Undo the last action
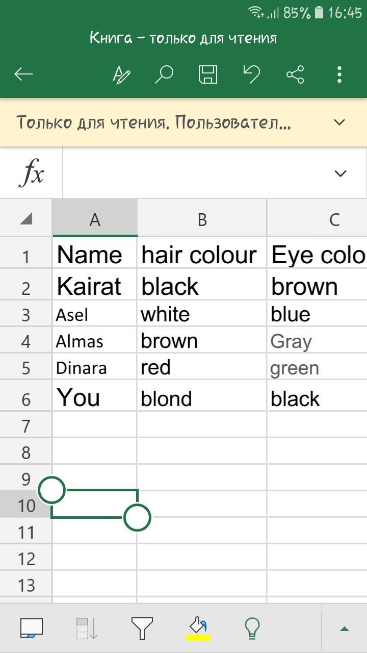367x653 pixels. (x=251, y=74)
